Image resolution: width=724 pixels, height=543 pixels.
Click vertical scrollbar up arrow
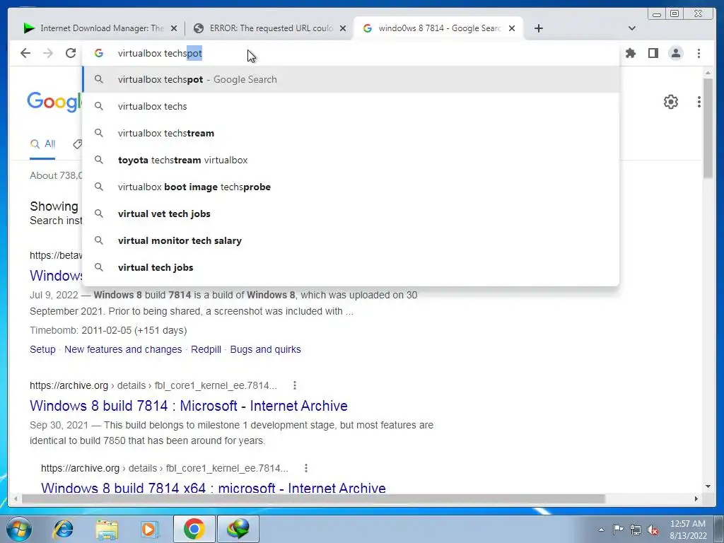point(708,73)
